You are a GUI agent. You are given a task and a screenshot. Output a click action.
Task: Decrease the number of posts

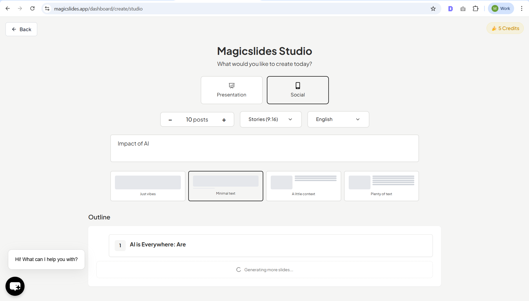point(170,120)
